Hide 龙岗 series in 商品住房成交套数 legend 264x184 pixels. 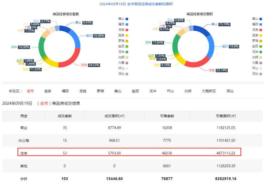(123, 30)
